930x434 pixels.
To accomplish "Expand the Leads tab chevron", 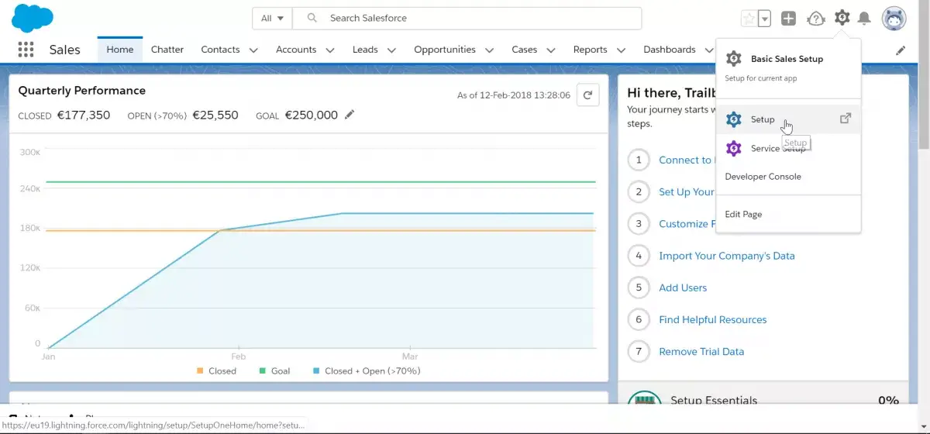I will coord(391,50).
